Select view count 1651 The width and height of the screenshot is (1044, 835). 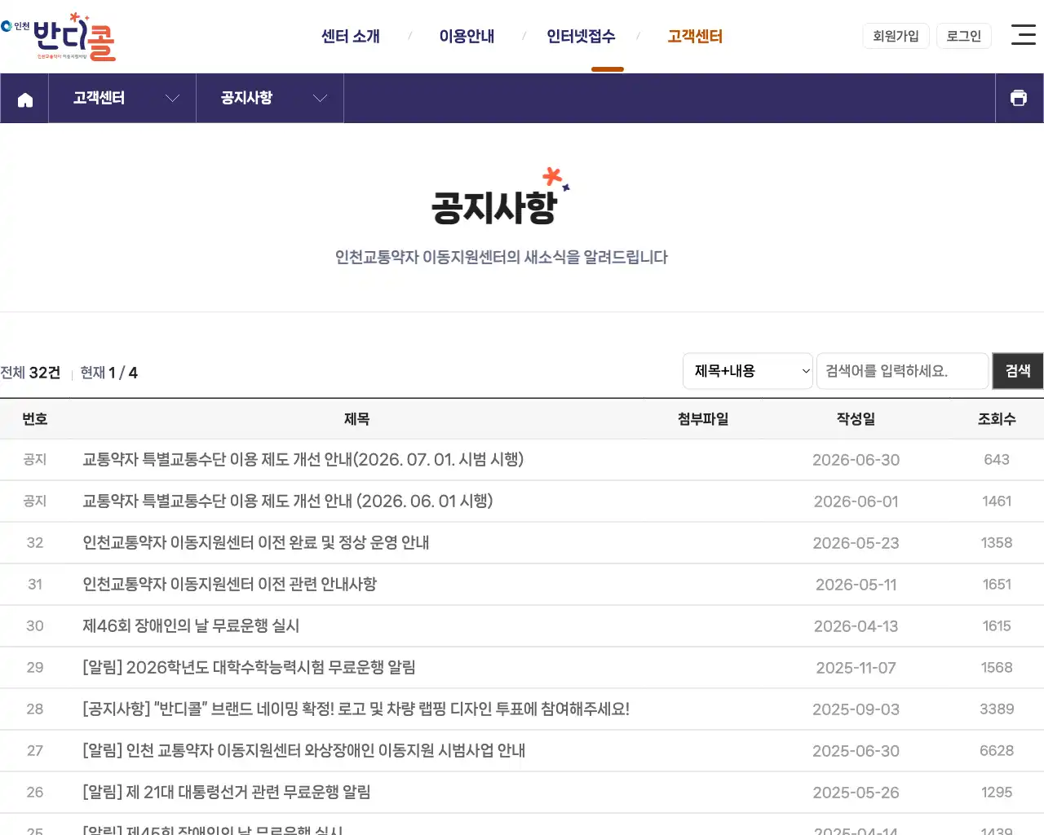[997, 585]
